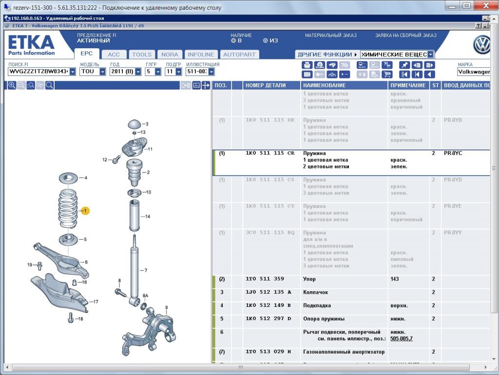Click greyed part number 1K0 511 115 DK
The height and width of the screenshot is (375, 499).
click(270, 120)
